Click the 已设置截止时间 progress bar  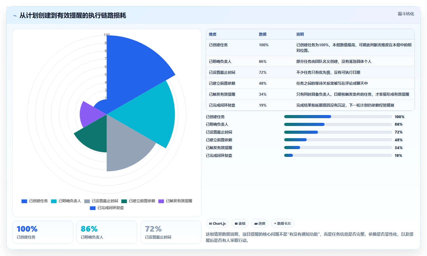click(338, 132)
